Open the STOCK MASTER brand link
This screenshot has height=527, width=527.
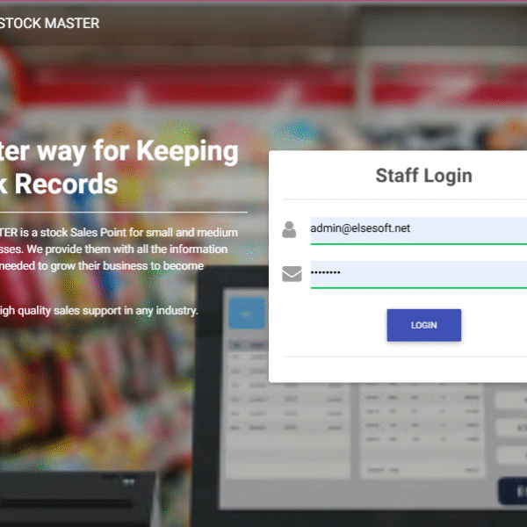[49, 23]
